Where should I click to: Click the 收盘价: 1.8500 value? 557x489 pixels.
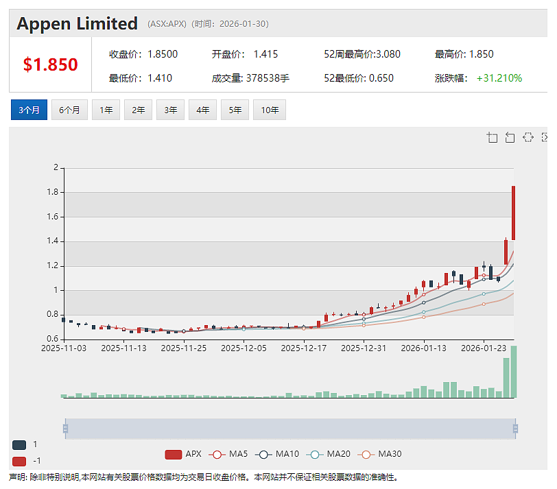(143, 54)
